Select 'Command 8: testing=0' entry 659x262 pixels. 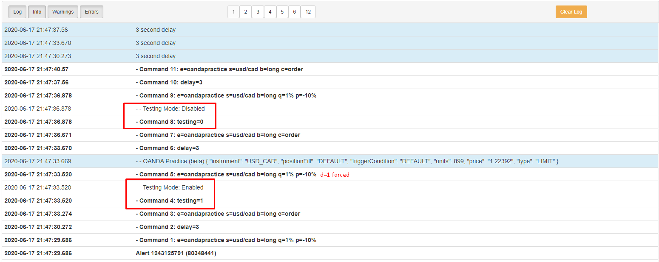(170, 122)
